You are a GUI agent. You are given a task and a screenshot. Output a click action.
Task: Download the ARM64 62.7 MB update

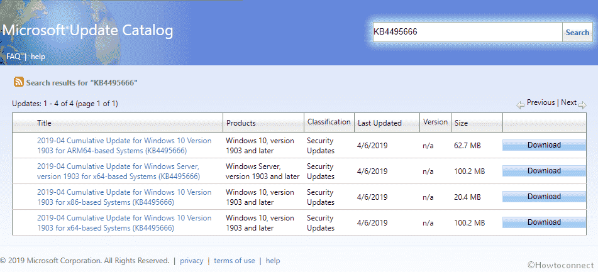tap(544, 145)
